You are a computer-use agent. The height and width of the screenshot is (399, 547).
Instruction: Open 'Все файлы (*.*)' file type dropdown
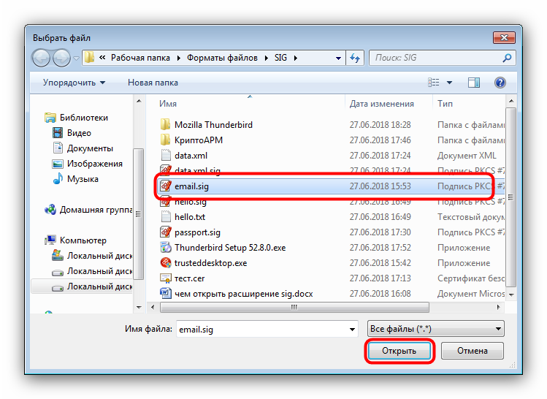(x=436, y=329)
